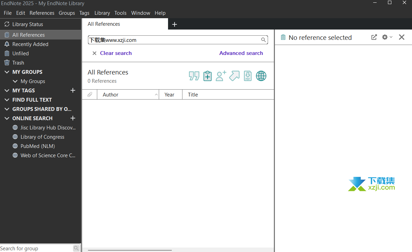Sort by Year column header
412x252 pixels.
coord(170,94)
